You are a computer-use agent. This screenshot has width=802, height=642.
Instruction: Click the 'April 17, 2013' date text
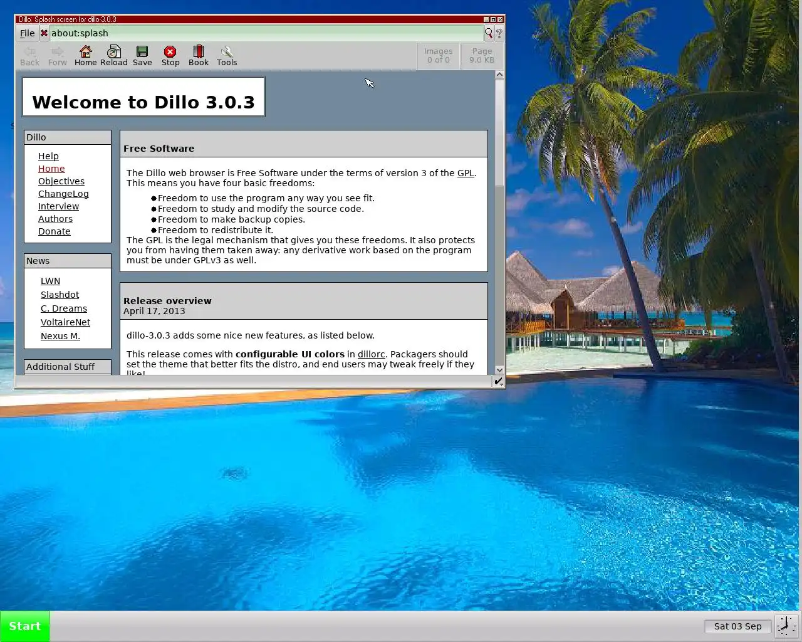[x=154, y=311]
